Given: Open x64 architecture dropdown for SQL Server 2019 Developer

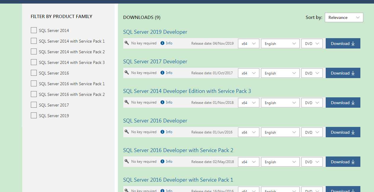Looking at the screenshot, I should tap(249, 43).
